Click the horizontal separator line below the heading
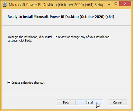The height and width of the screenshot is (111, 133). tap(67, 25)
